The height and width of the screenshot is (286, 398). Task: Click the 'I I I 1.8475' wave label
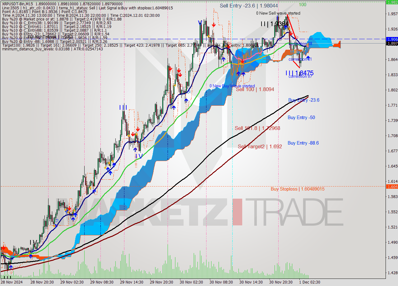pyautogui.click(x=299, y=73)
